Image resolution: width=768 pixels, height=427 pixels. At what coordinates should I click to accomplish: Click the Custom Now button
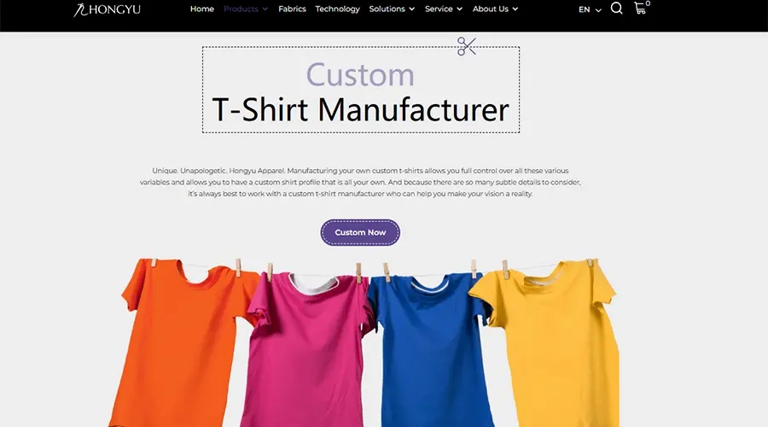click(x=360, y=232)
